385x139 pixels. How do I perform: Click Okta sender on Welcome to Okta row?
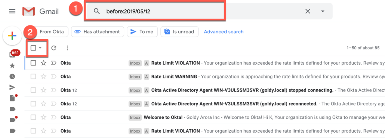click(x=65, y=117)
